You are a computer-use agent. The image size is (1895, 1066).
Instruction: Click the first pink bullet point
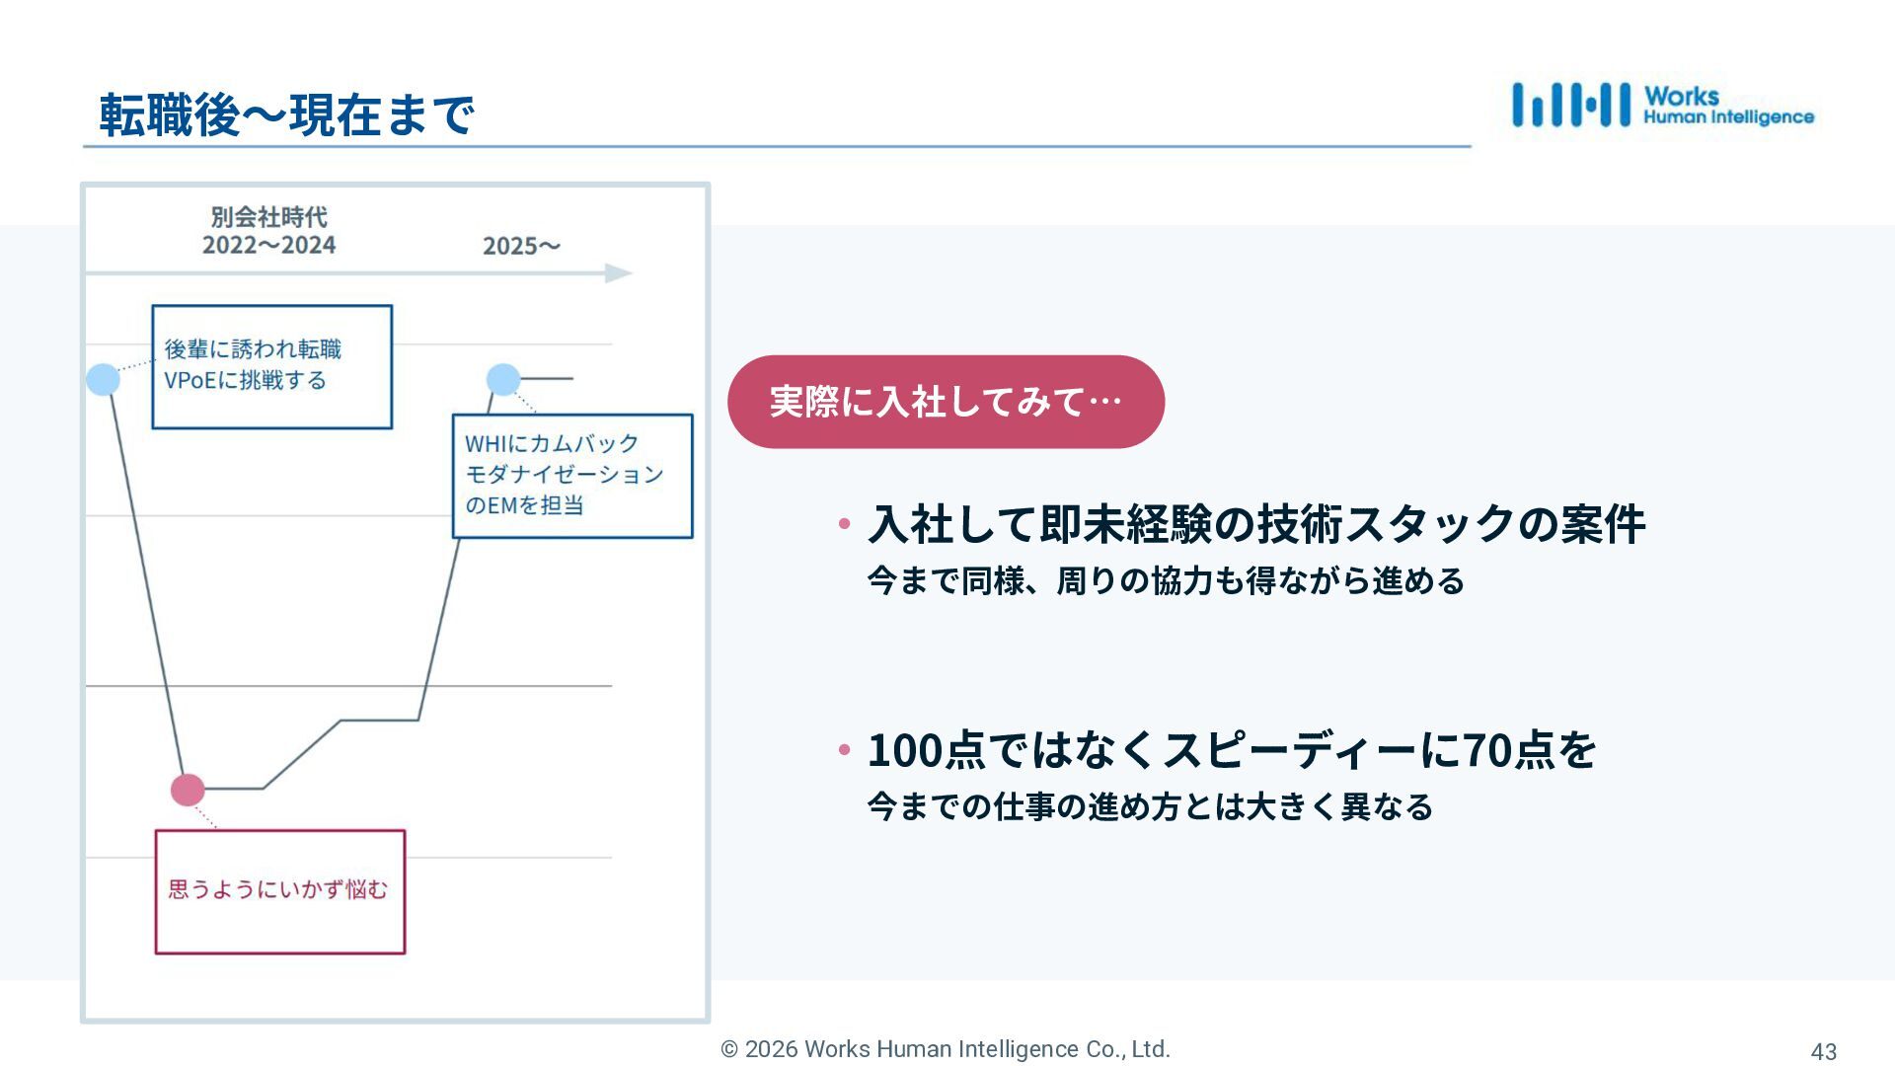point(844,523)
